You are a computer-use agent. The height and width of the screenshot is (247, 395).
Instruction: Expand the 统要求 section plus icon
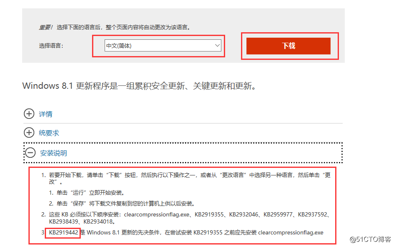click(x=29, y=132)
